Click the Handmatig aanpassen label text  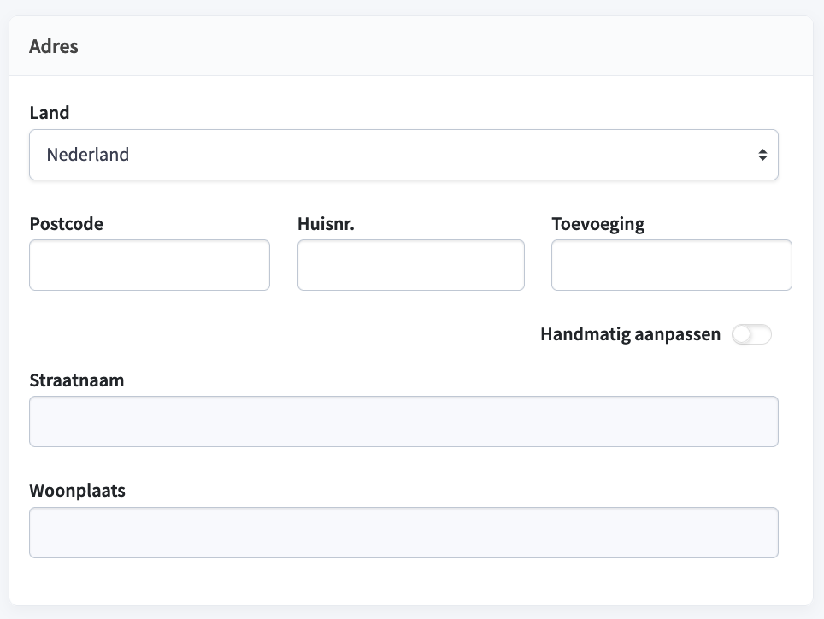(630, 334)
